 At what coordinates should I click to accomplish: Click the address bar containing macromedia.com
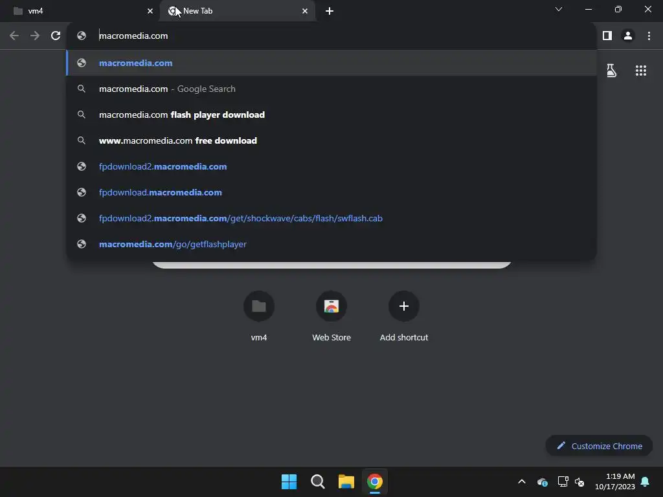(x=331, y=36)
